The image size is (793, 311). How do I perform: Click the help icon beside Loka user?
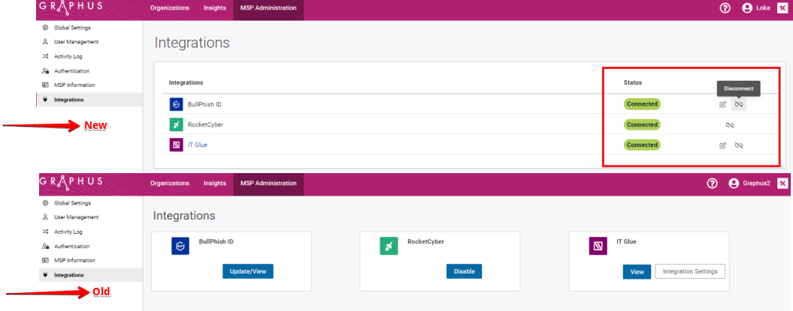(725, 8)
